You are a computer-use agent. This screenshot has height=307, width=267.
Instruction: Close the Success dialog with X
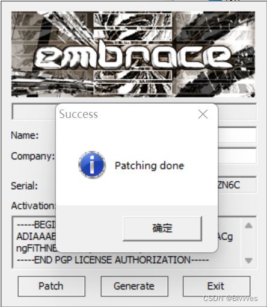click(x=203, y=114)
